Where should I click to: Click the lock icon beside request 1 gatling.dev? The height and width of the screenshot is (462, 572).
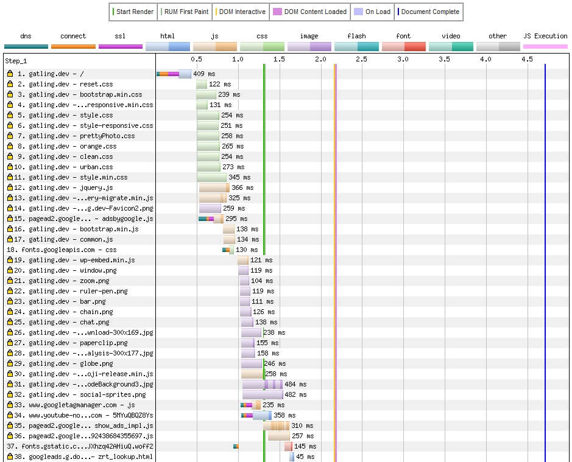(10, 74)
